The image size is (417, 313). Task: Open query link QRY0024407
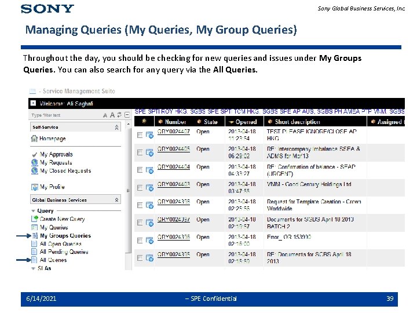pyautogui.click(x=174, y=132)
